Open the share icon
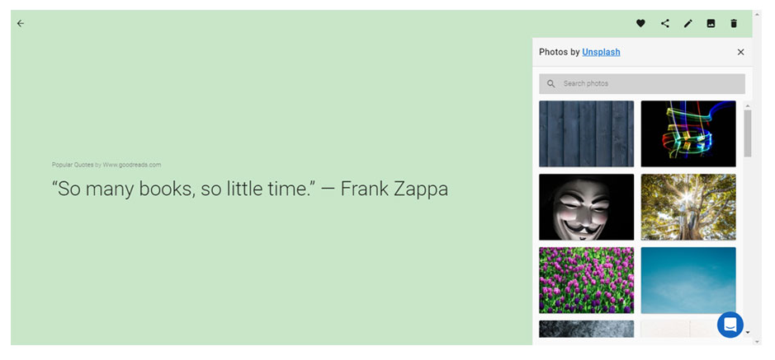Viewport: 775px width, 360px height. (x=665, y=23)
